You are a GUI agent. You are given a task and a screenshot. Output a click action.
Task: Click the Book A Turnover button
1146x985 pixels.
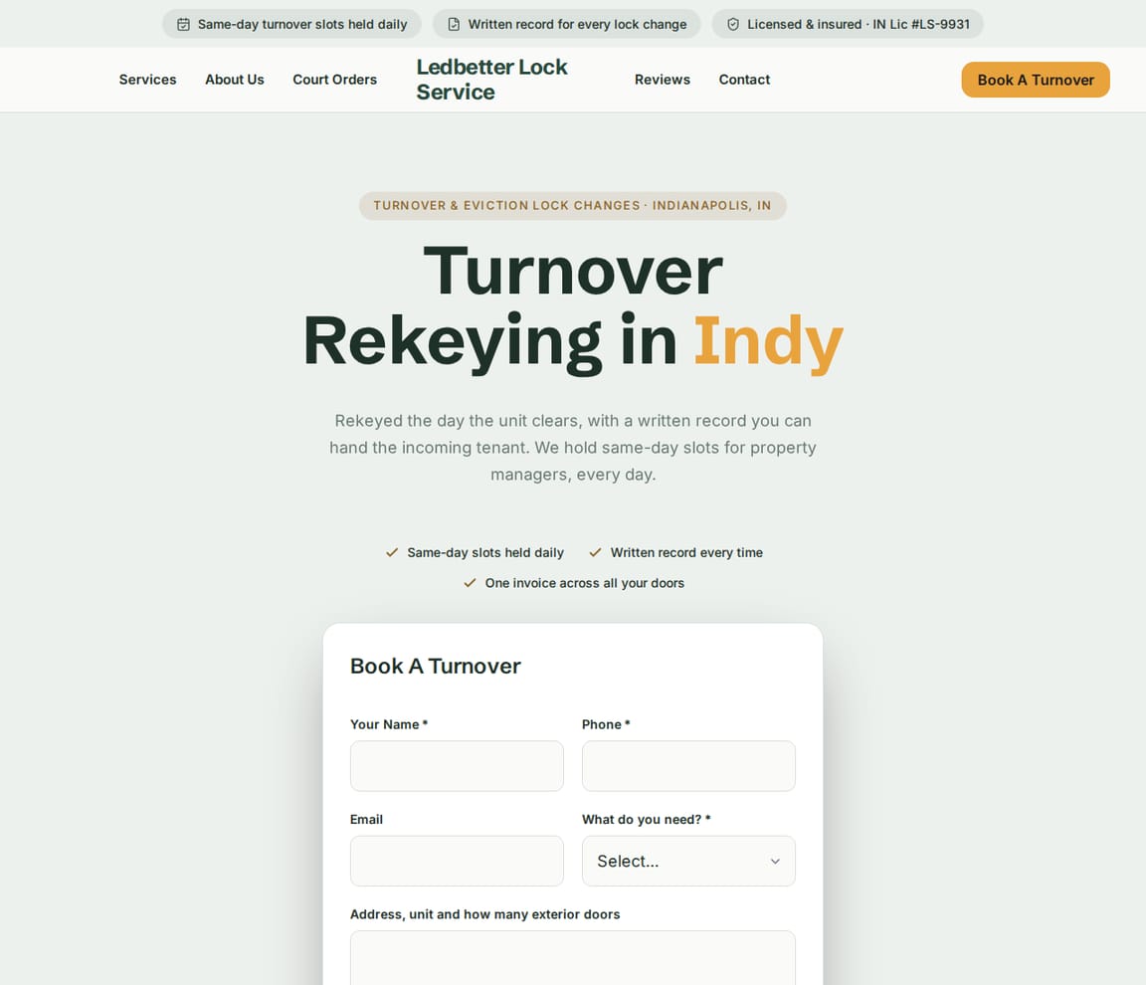click(x=1035, y=80)
